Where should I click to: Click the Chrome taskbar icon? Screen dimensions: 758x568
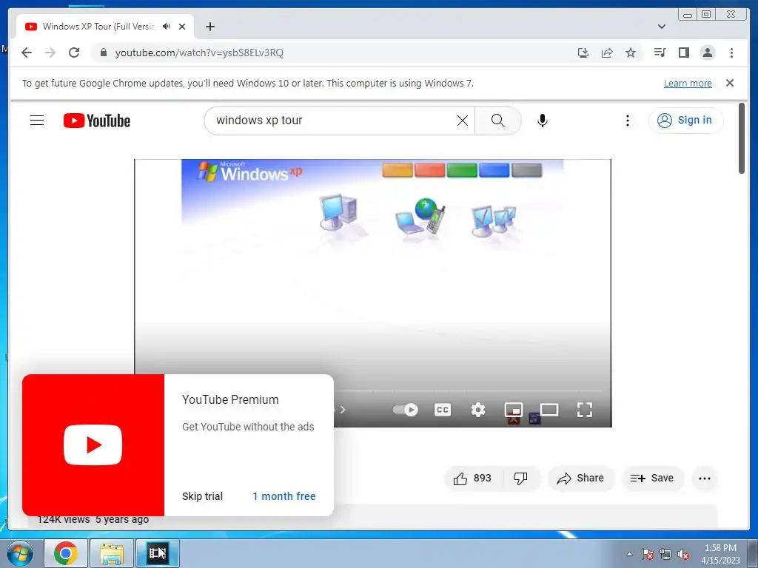(66, 553)
